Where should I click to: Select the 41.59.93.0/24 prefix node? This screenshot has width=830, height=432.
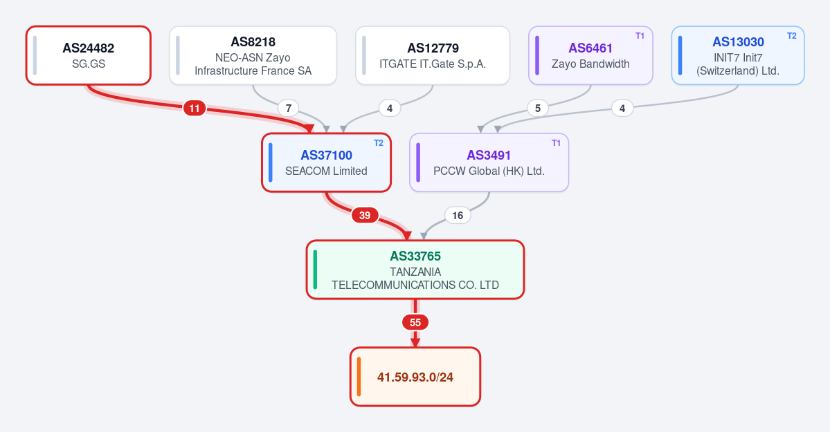pyautogui.click(x=415, y=377)
